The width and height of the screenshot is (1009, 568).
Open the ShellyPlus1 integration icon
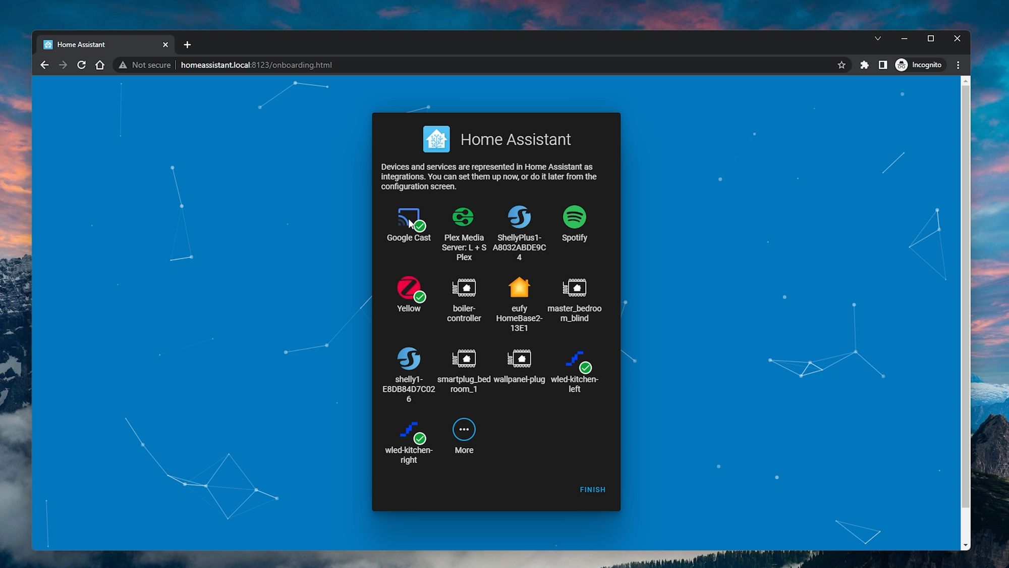coord(519,217)
